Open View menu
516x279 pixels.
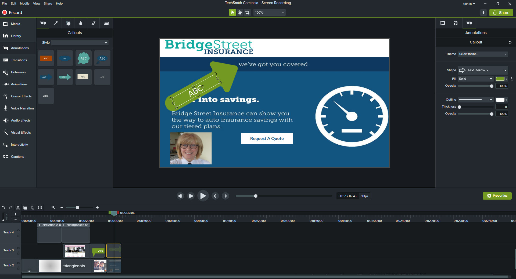pyautogui.click(x=37, y=3)
